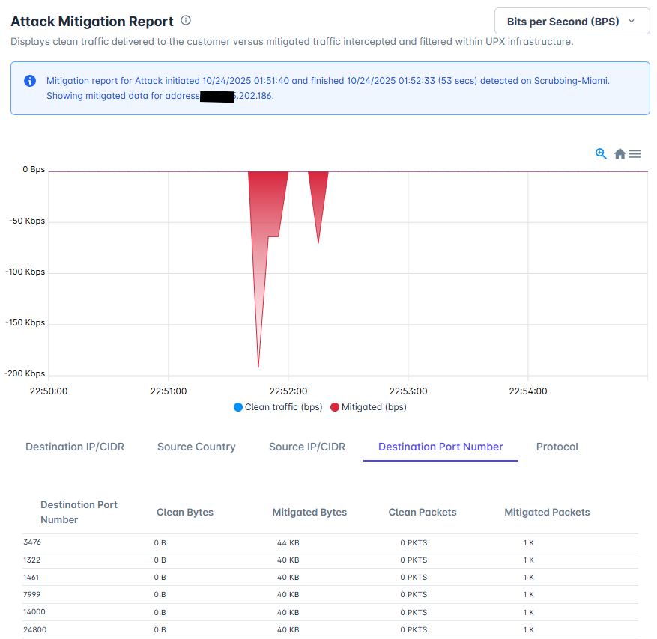657x639 pixels.
Task: Open the Bits per Second (BPS) dropdown
Action: [572, 21]
